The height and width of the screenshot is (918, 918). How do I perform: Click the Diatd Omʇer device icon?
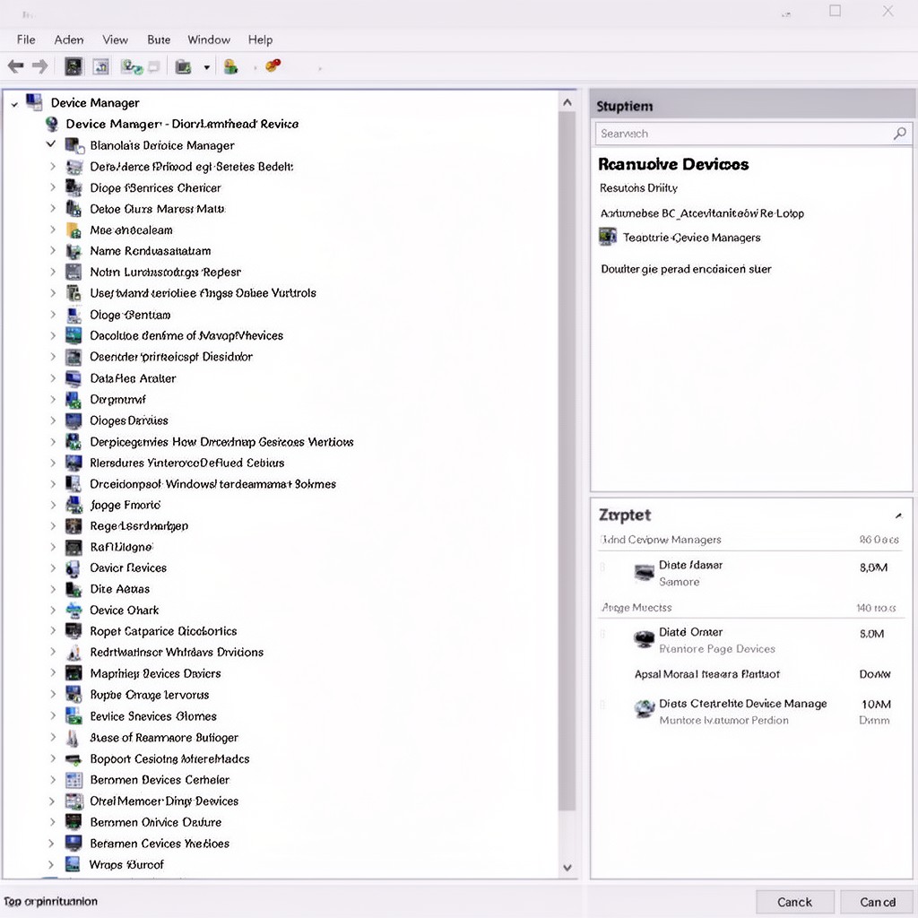(x=644, y=638)
